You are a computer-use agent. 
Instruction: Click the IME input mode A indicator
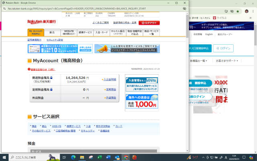226,157
